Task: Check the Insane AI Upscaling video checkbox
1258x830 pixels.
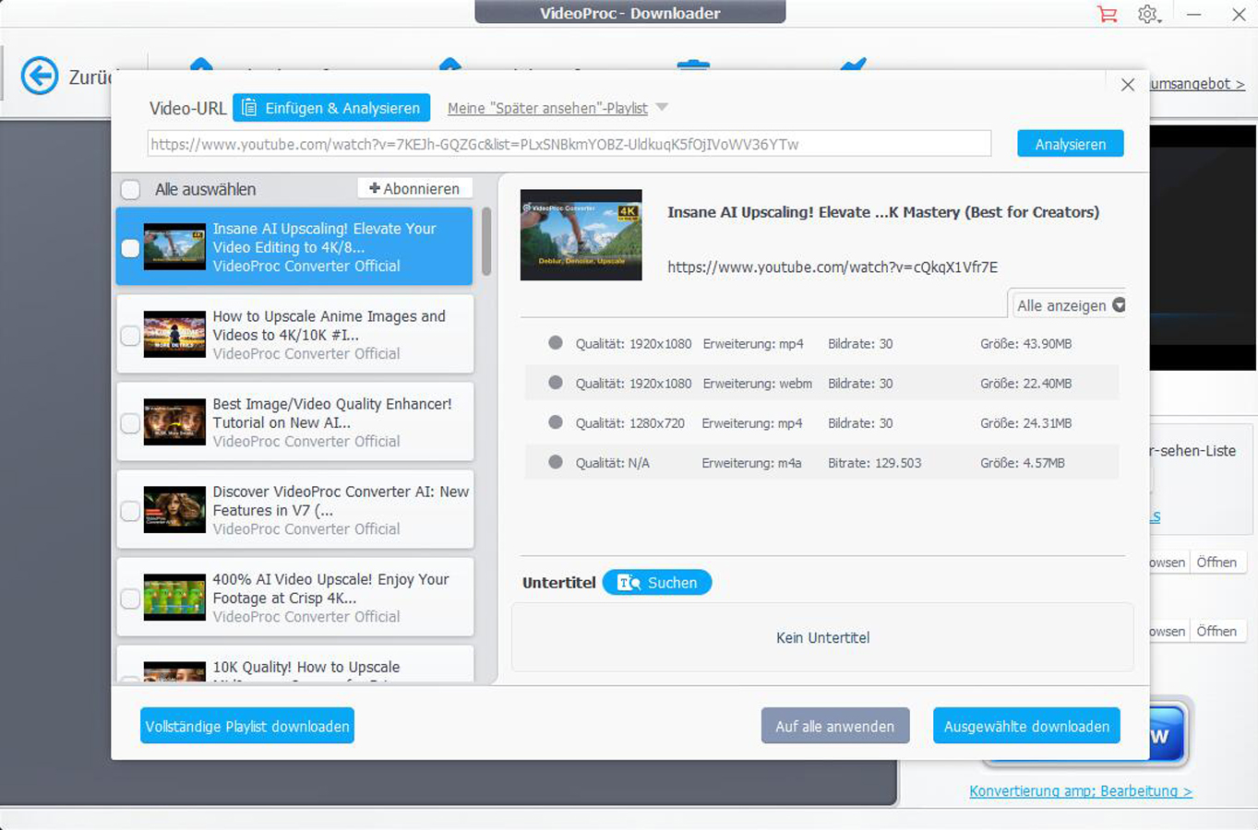Action: click(x=130, y=247)
